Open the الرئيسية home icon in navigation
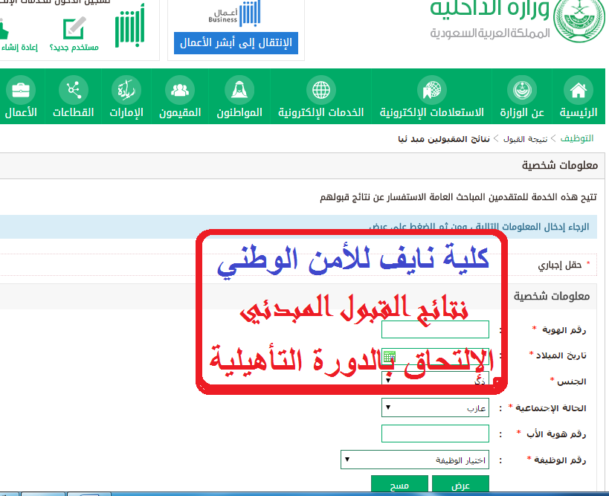The width and height of the screenshot is (609, 496). point(578,90)
